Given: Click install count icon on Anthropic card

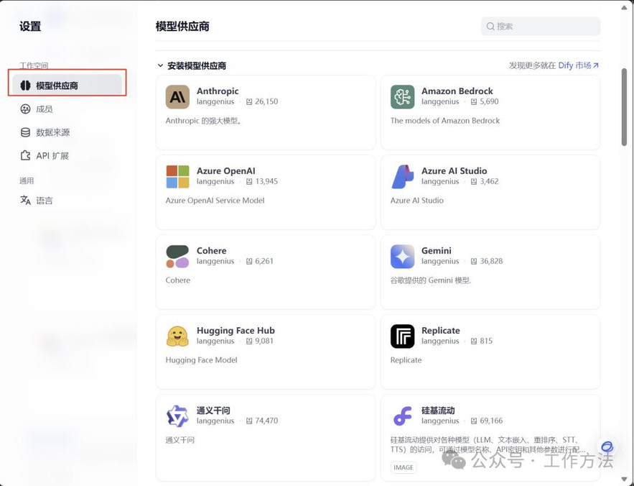Looking at the screenshot, I should [x=249, y=101].
